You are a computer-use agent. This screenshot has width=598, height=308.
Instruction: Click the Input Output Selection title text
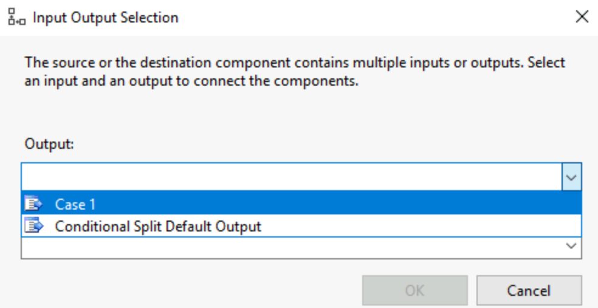tap(106, 18)
